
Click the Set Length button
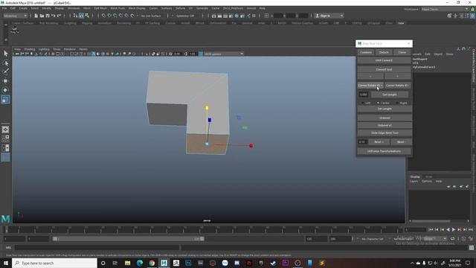click(x=385, y=109)
